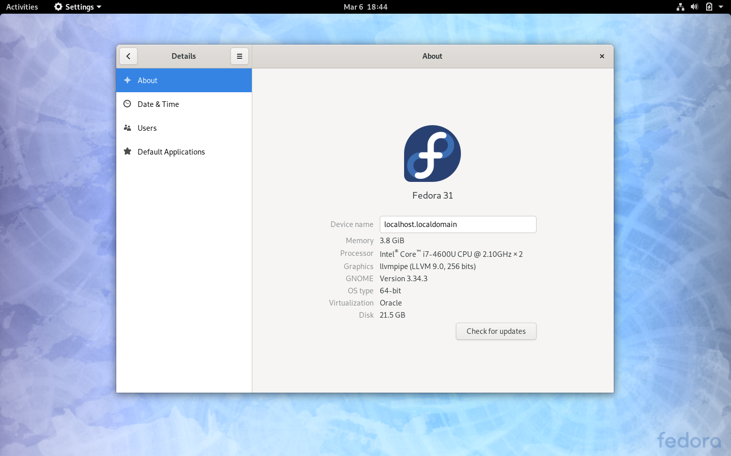
Task: Click the Date & Time clock icon
Action: (x=127, y=104)
